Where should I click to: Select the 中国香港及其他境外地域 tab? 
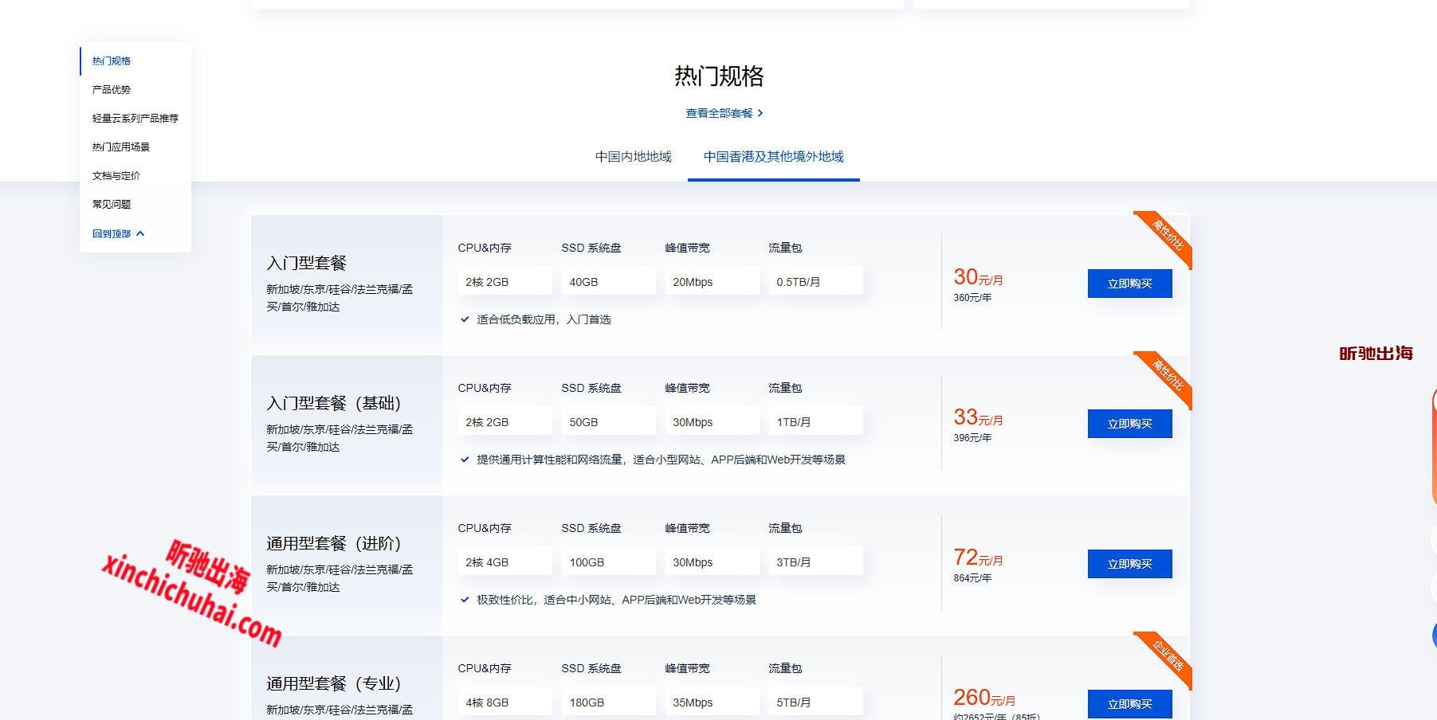[772, 156]
